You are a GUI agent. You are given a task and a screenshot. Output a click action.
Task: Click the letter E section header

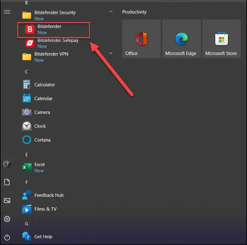click(x=26, y=154)
